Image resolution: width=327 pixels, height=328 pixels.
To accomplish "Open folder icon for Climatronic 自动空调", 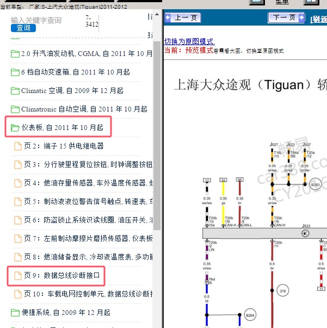I will tap(15, 109).
